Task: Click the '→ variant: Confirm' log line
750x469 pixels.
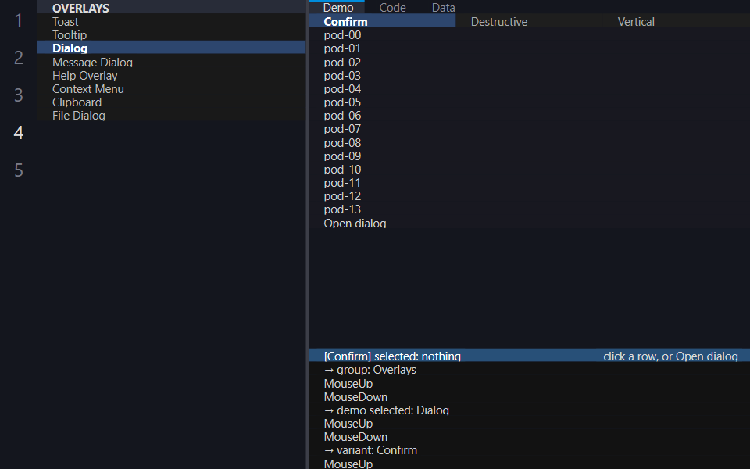Action: [x=370, y=450]
